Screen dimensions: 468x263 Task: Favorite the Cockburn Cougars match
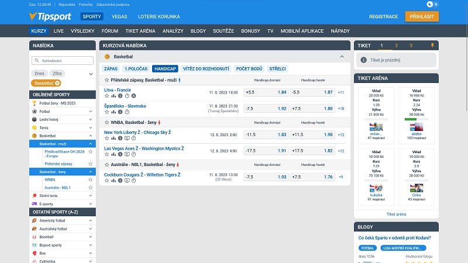(106, 181)
